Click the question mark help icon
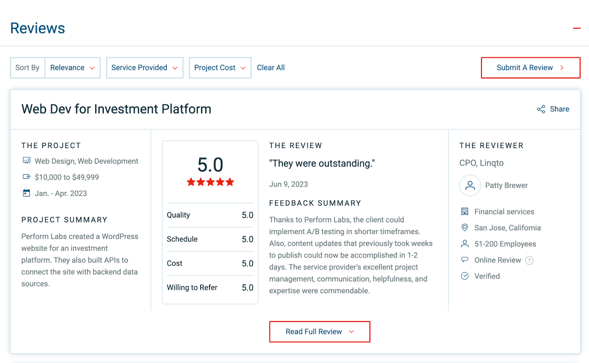Screen dimensions: 589x363 [x=529, y=260]
